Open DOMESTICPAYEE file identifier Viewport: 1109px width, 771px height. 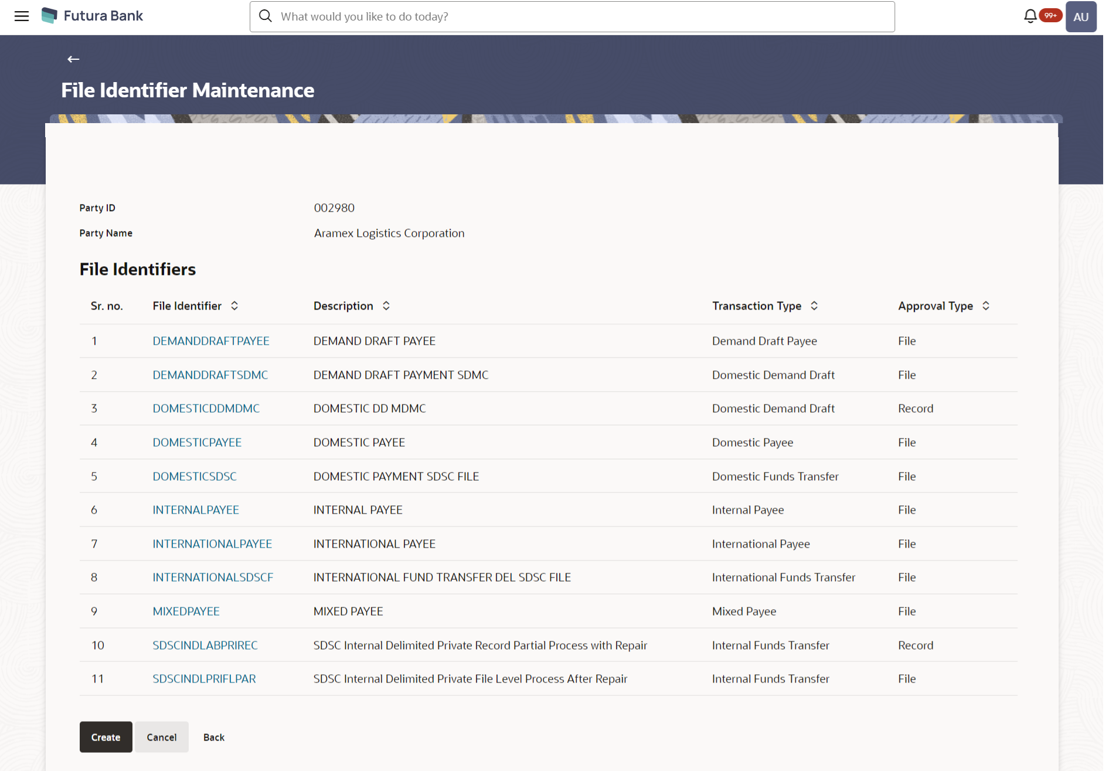coord(197,442)
